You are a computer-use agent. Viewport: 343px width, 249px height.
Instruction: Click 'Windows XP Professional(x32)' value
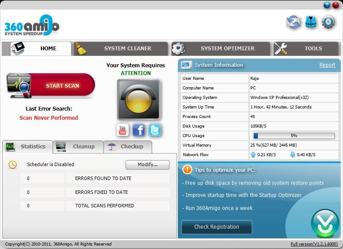[x=280, y=98]
